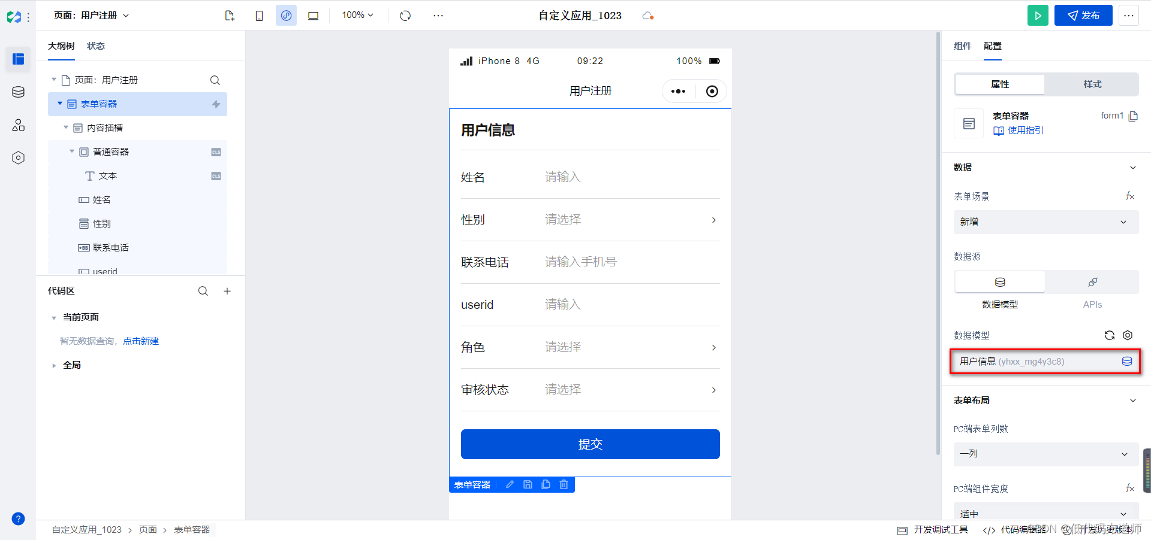Switch to the 状态 tab
Image resolution: width=1151 pixels, height=540 pixels.
[96, 46]
